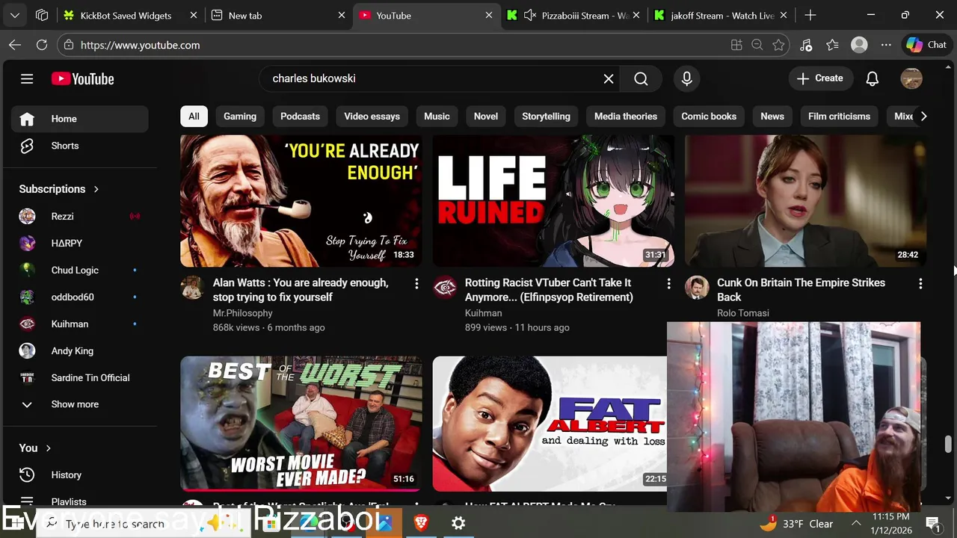The width and height of the screenshot is (957, 538).
Task: Open Rezzi subscription channel
Action: pos(79,217)
